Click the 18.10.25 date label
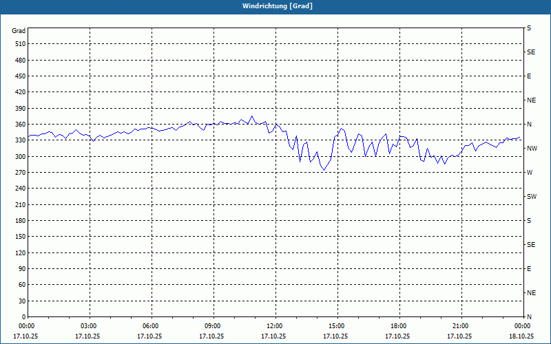The image size is (551, 344). (521, 336)
